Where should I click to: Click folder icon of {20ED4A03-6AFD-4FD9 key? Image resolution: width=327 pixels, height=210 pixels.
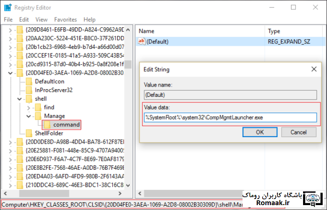click(20, 176)
